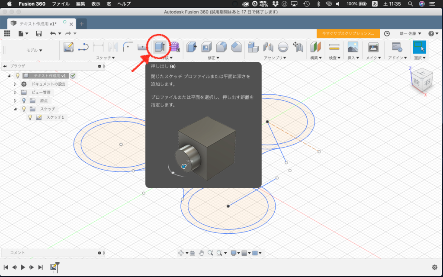Viewport: 443px width, 277px height.
Task: Open the ファイル menu
Action: tap(61, 3)
